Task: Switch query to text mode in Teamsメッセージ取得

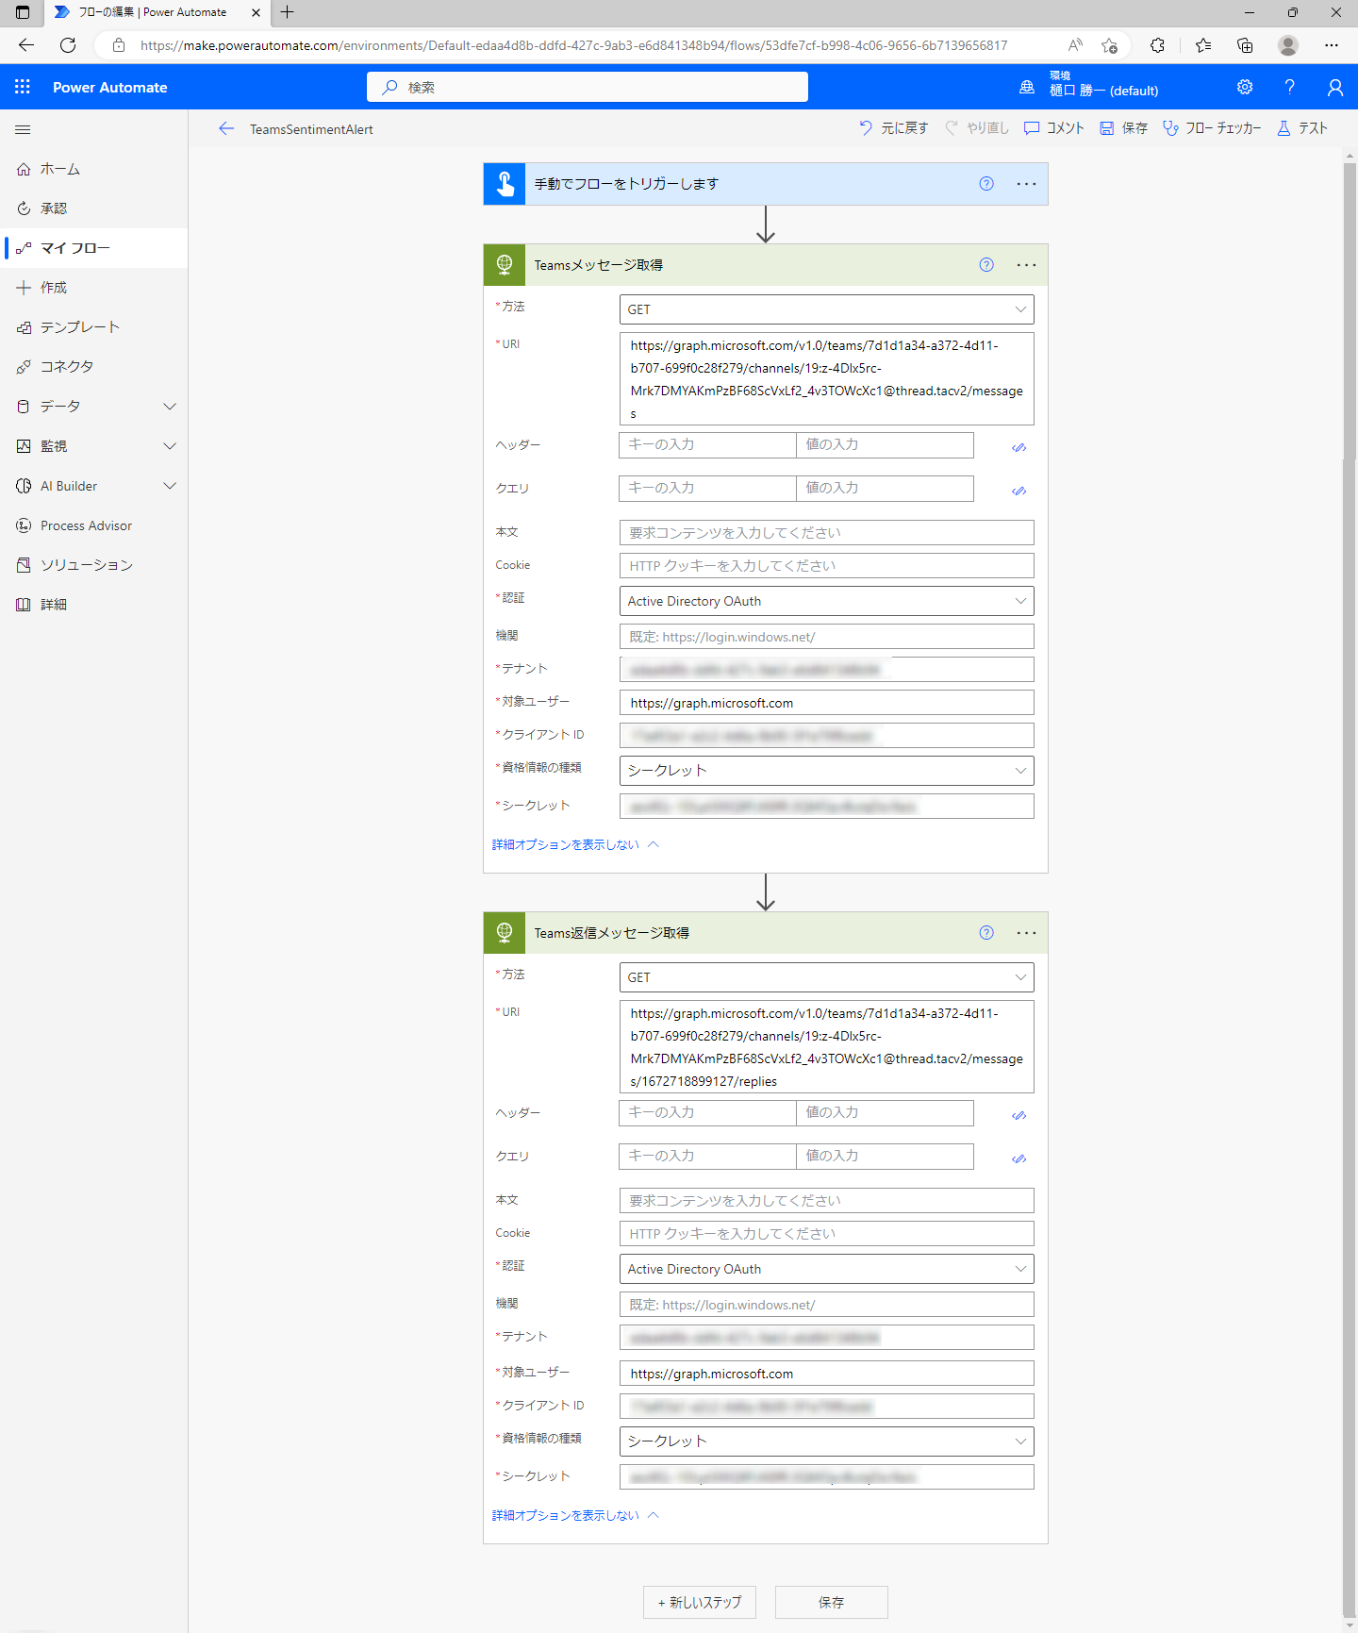Action: point(1019,492)
